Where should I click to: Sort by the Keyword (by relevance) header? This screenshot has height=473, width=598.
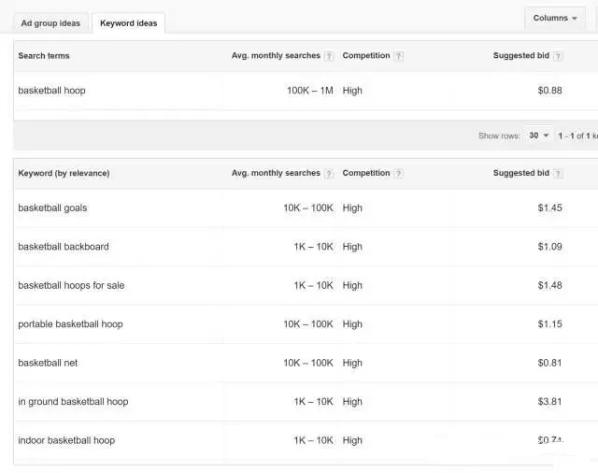pyautogui.click(x=64, y=174)
